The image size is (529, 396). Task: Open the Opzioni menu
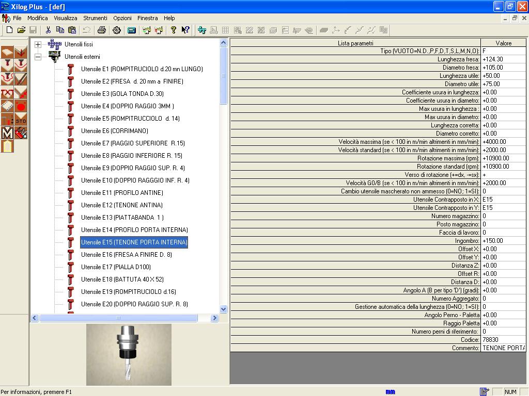coord(122,18)
